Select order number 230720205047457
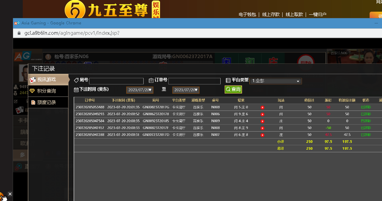The width and height of the screenshot is (382, 201). tap(90, 128)
